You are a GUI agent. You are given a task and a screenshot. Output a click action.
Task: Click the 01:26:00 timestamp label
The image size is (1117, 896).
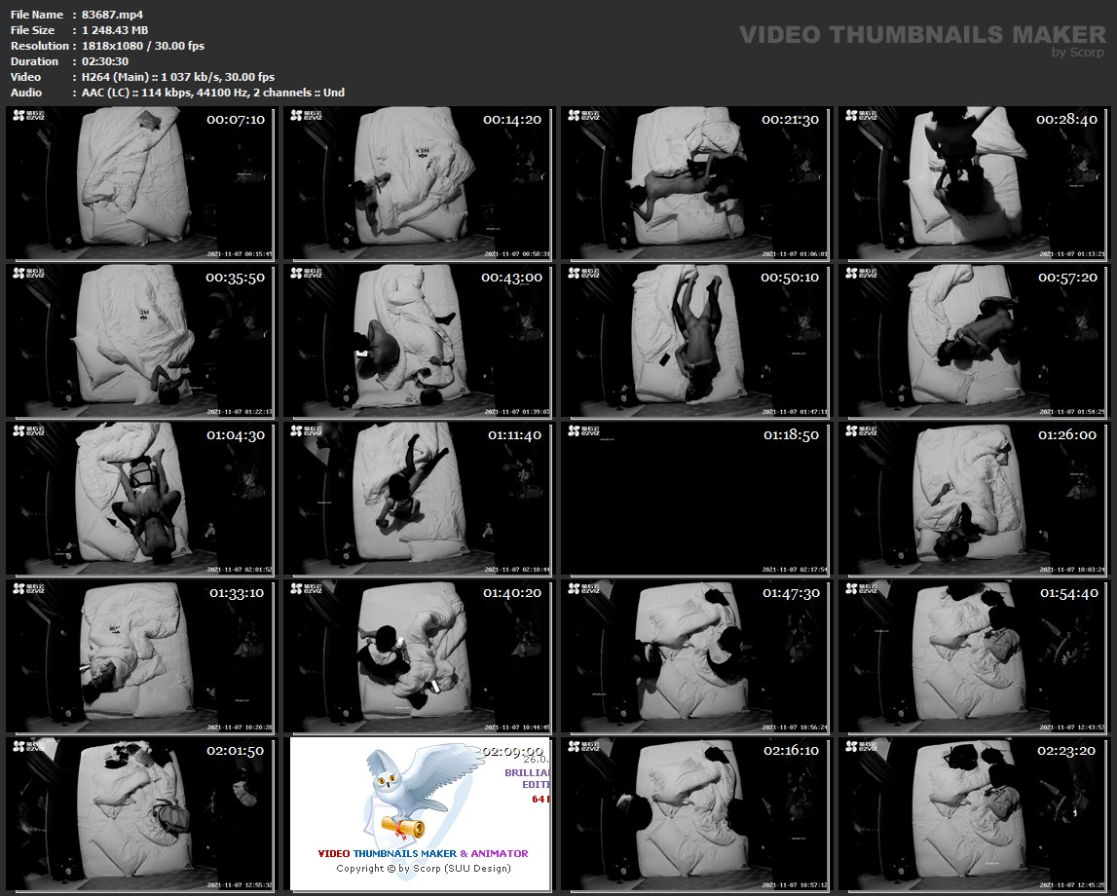pos(1067,435)
